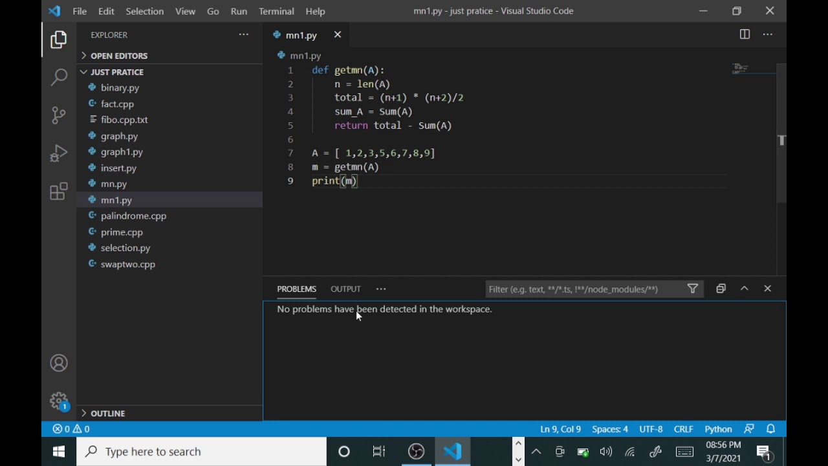Click the Accounts icon in activity bar
Screen dimensions: 828x466
[x=59, y=363]
